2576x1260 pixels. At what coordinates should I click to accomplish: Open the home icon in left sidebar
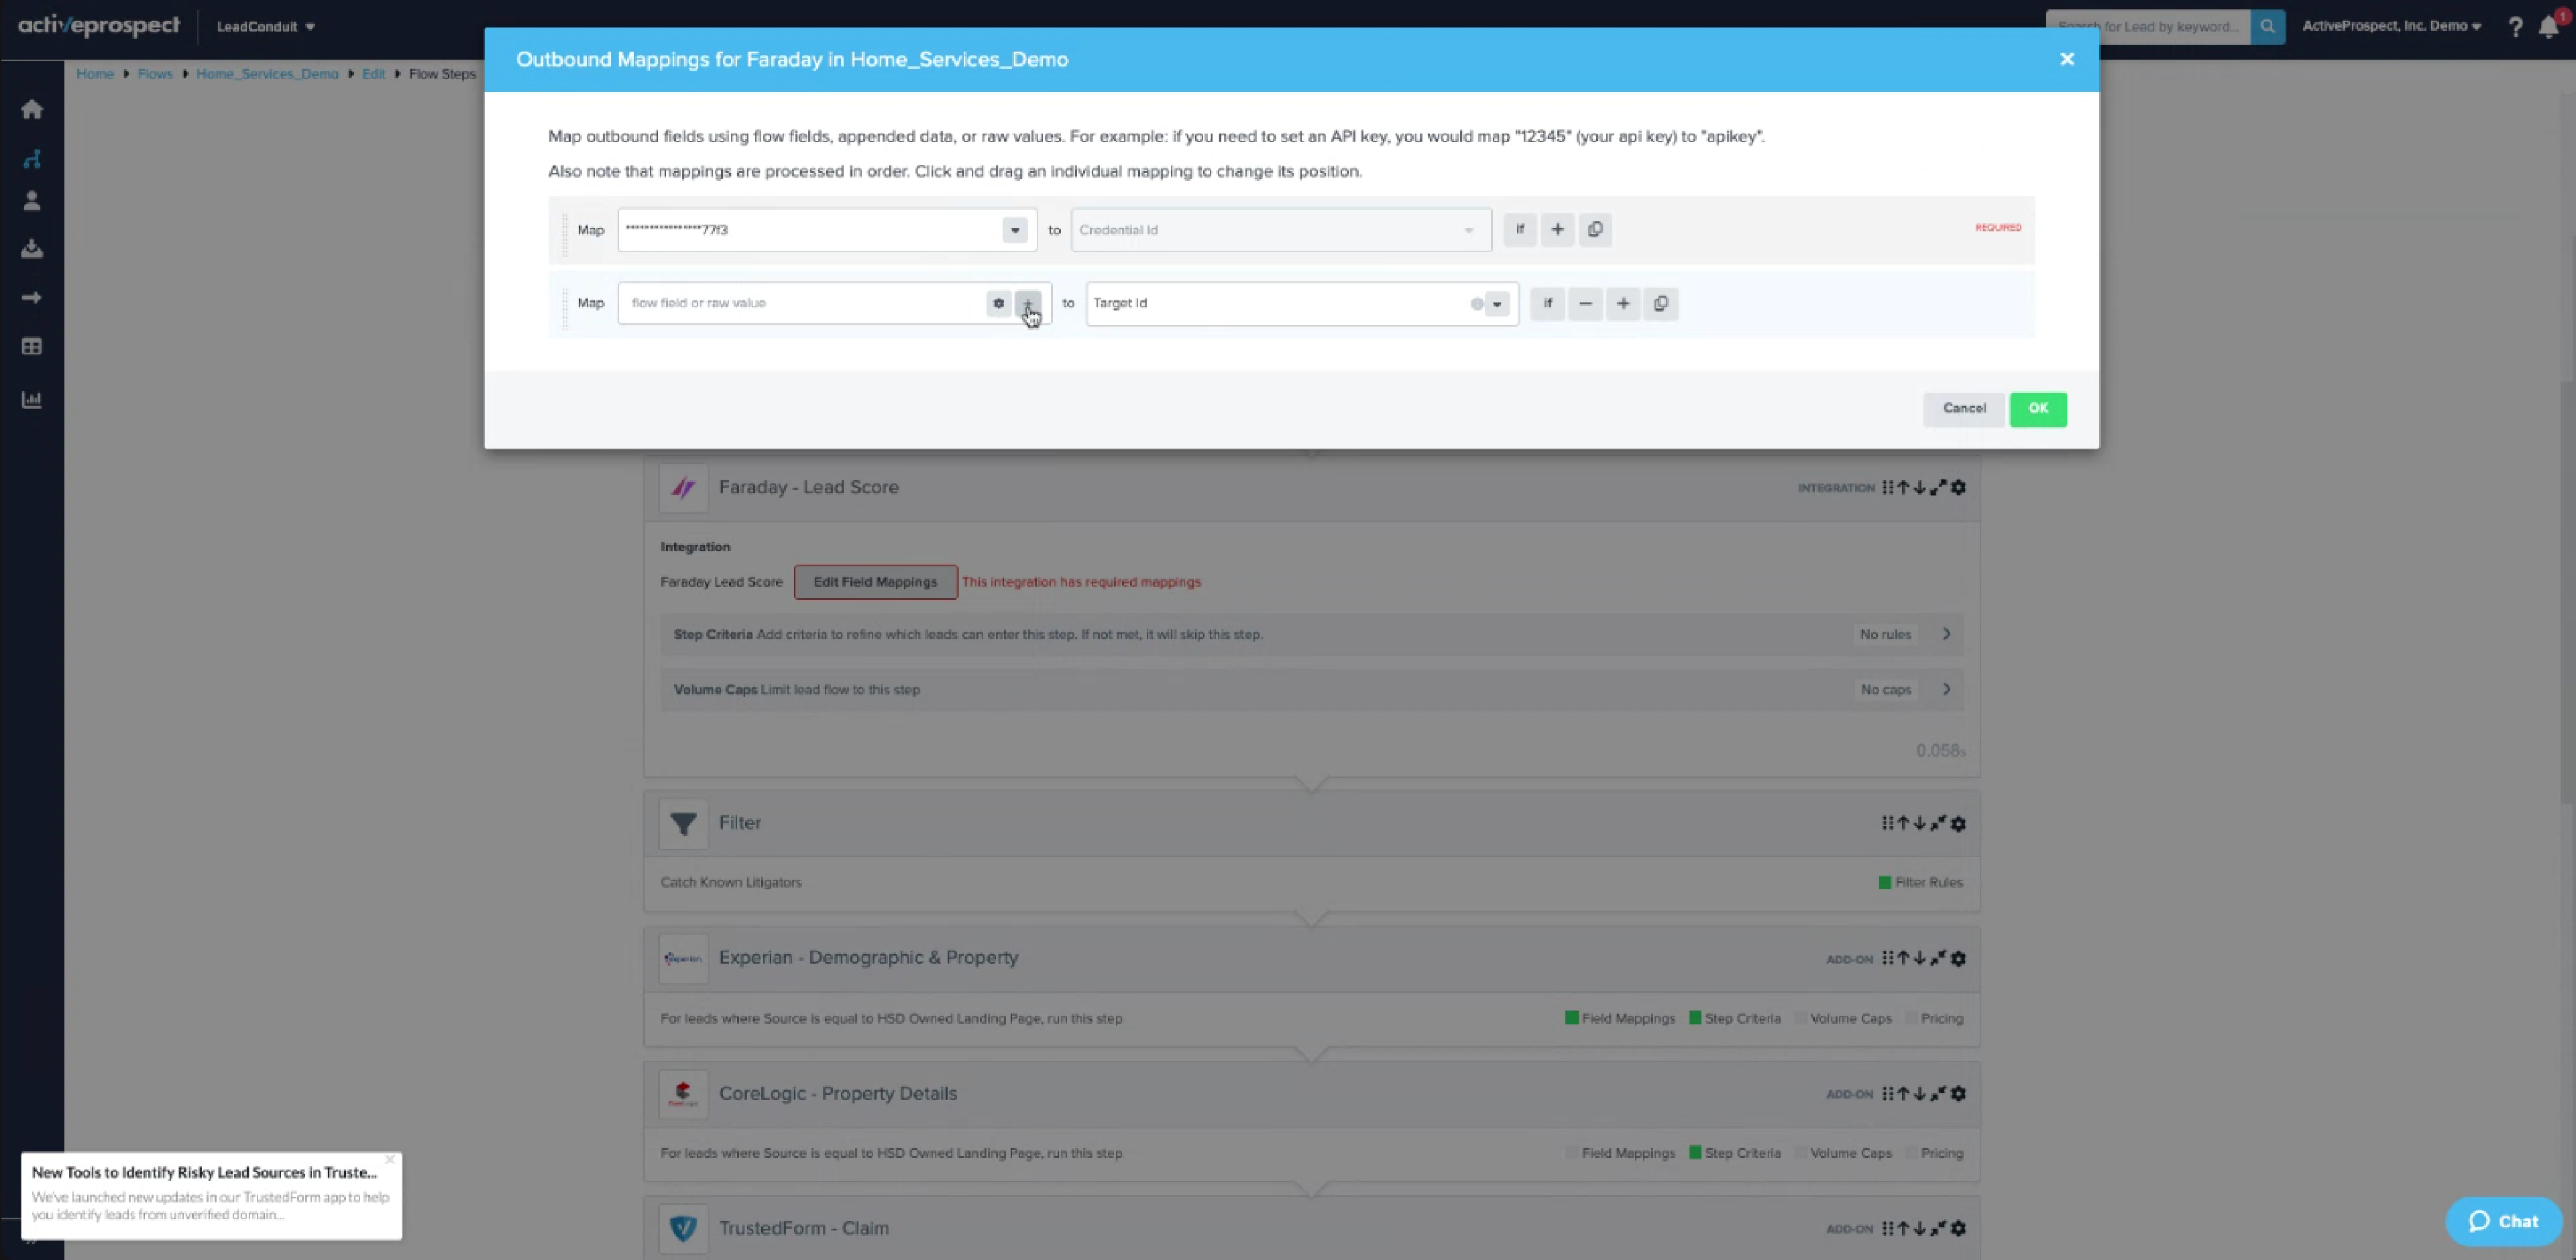tap(32, 109)
